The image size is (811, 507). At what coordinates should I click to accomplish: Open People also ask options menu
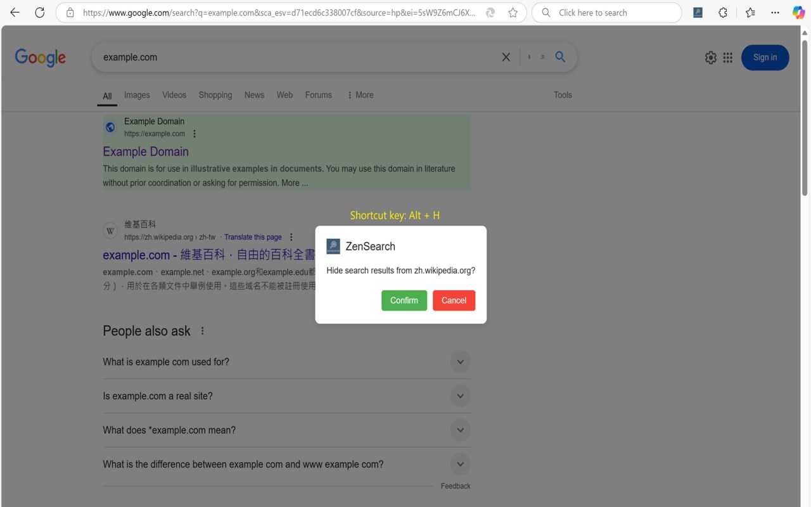203,331
